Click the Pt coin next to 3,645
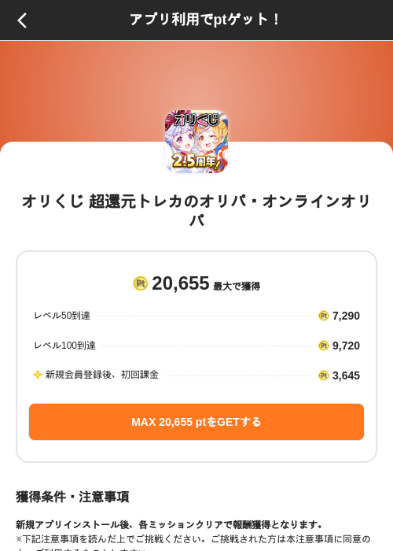 (324, 375)
